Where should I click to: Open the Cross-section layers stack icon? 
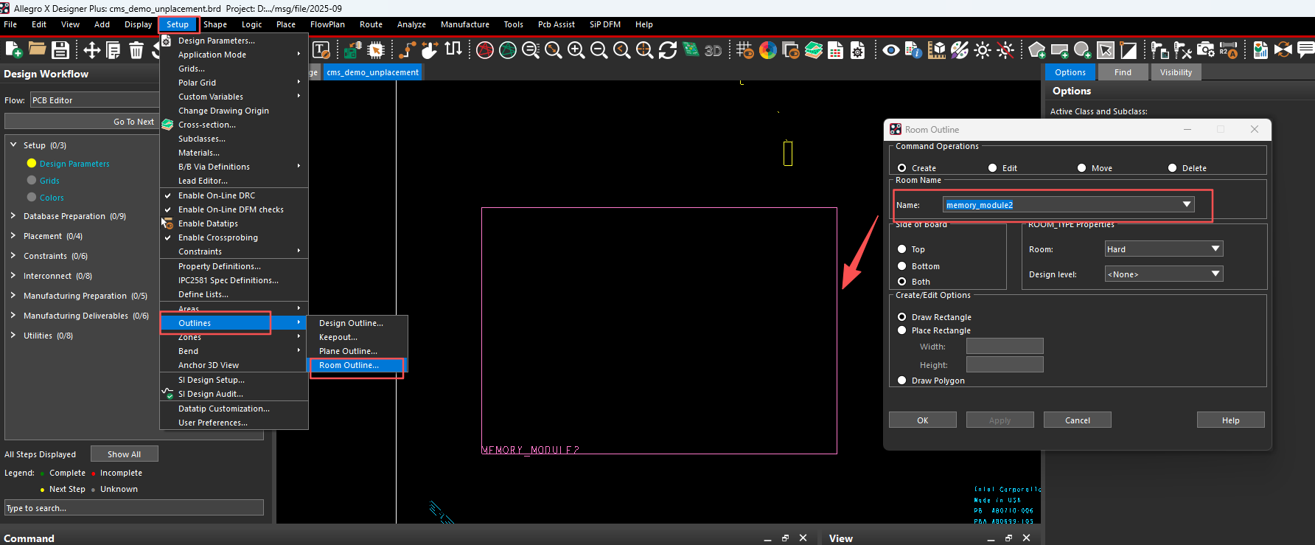tap(814, 50)
